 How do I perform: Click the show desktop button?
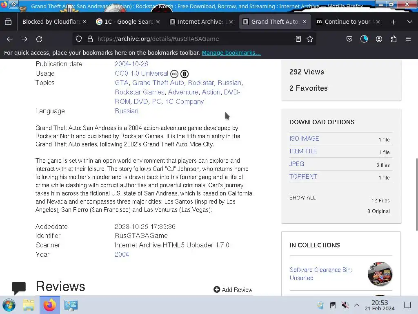point(407,305)
